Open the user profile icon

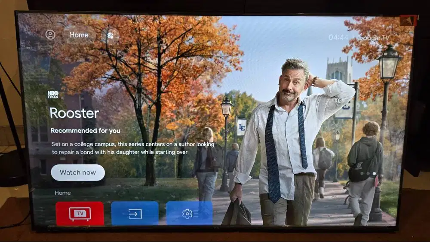(x=50, y=35)
